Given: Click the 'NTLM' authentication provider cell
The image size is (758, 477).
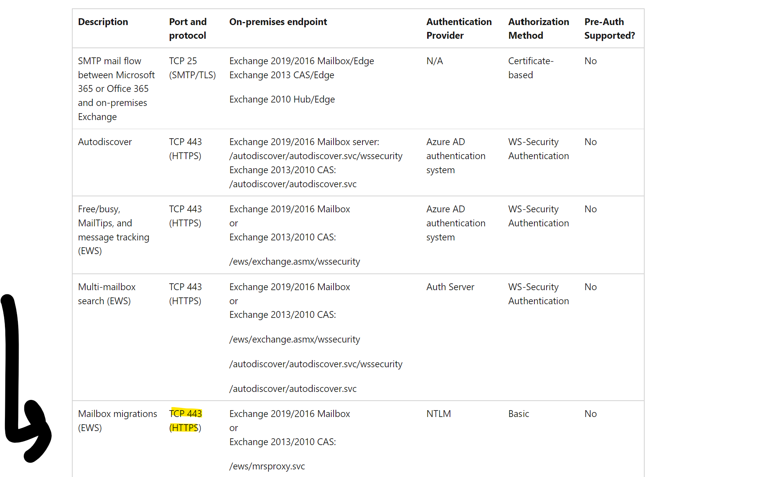Looking at the screenshot, I should click(439, 414).
